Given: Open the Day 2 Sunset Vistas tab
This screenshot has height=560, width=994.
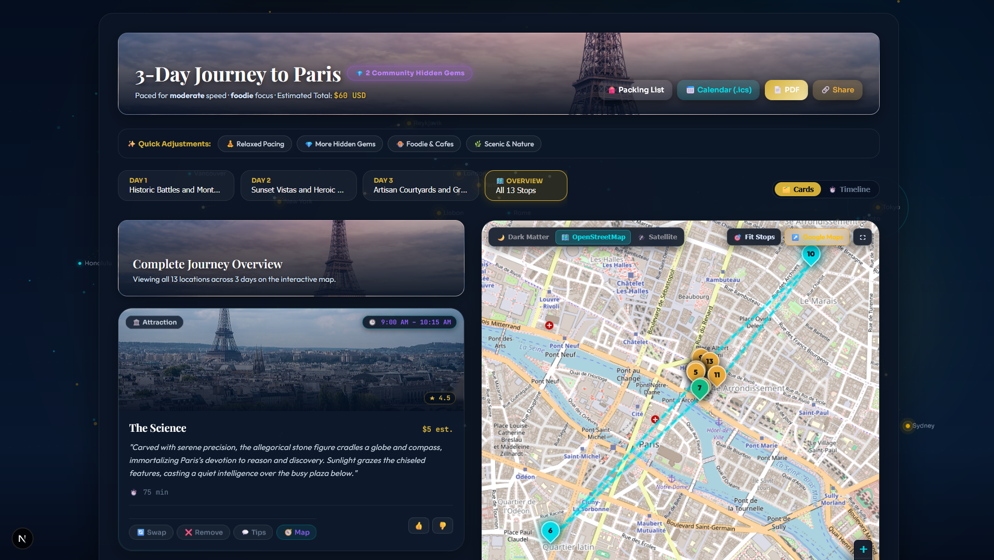Looking at the screenshot, I should [x=298, y=185].
